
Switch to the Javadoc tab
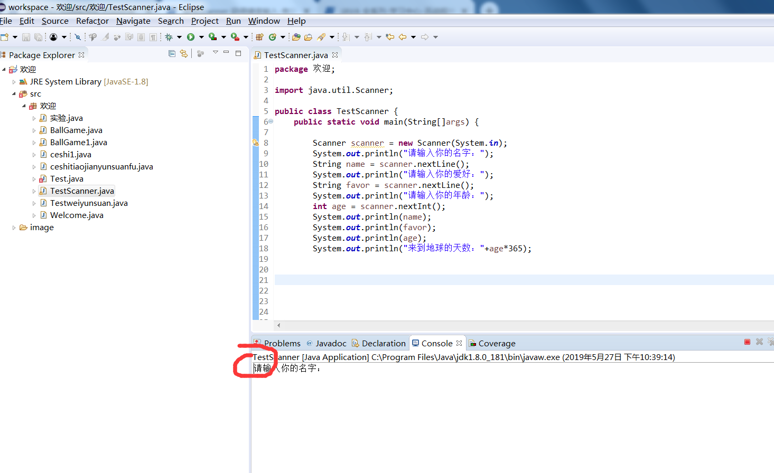click(326, 343)
